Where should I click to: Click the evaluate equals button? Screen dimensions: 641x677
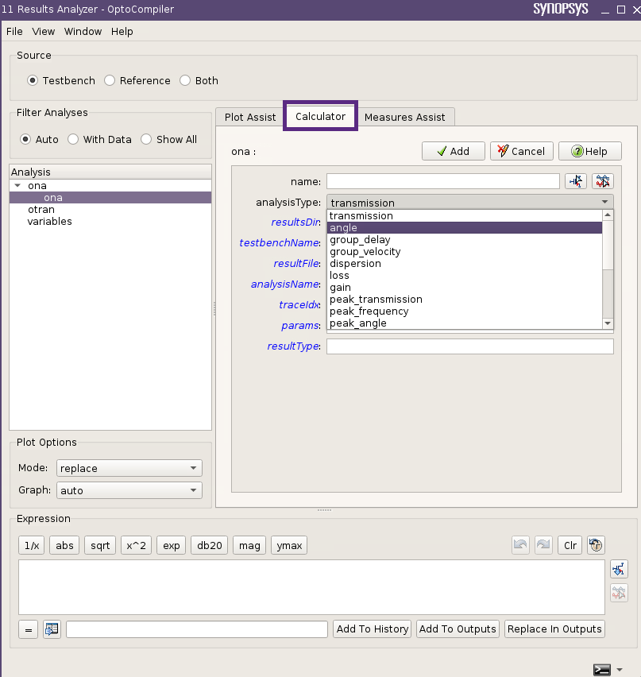tap(29, 629)
